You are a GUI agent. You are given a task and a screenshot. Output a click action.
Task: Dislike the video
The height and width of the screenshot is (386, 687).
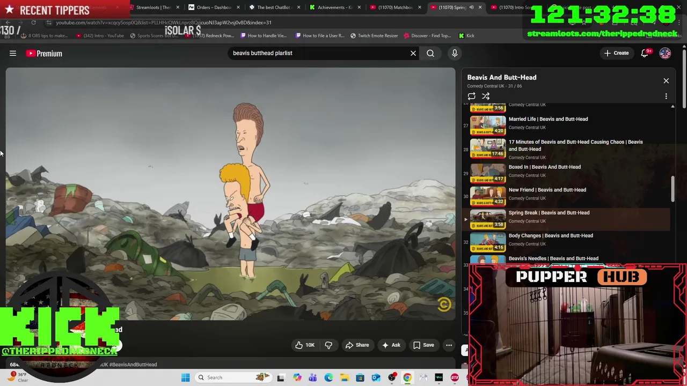(x=328, y=345)
